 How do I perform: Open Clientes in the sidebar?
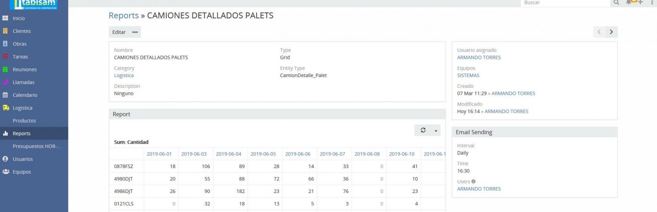(x=21, y=31)
